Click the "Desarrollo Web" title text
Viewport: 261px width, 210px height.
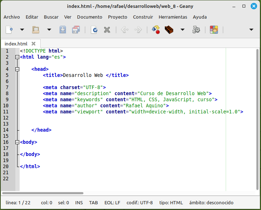83,75
